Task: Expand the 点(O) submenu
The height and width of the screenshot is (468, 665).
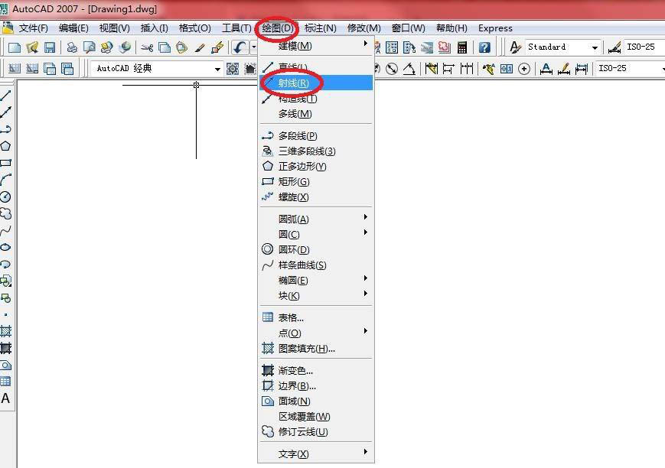Action: pyautogui.click(x=316, y=333)
